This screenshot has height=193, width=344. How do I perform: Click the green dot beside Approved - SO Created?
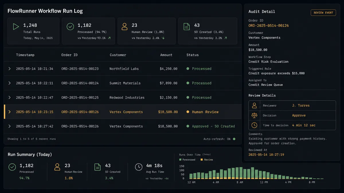click(188, 126)
